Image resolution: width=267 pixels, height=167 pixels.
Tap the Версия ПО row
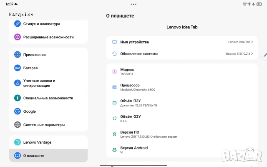point(182,134)
